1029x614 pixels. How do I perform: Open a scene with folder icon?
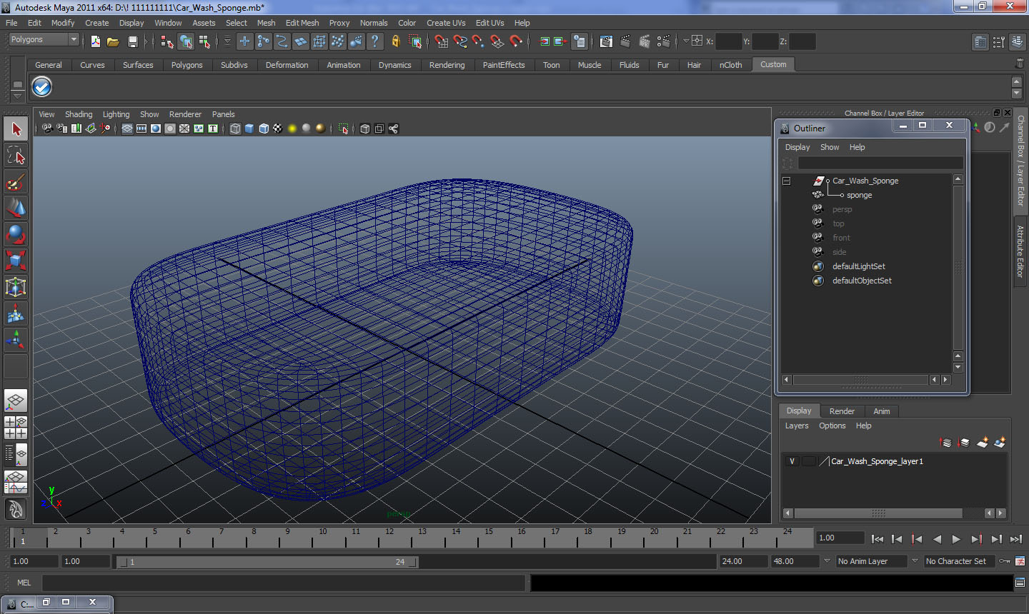tap(113, 41)
